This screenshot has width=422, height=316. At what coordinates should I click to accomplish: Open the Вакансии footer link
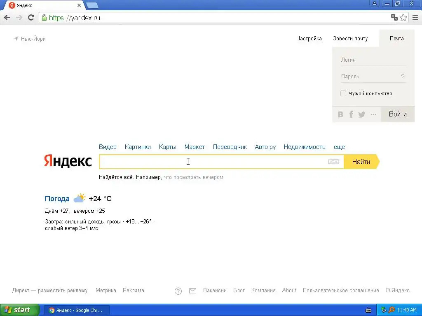[215, 290]
